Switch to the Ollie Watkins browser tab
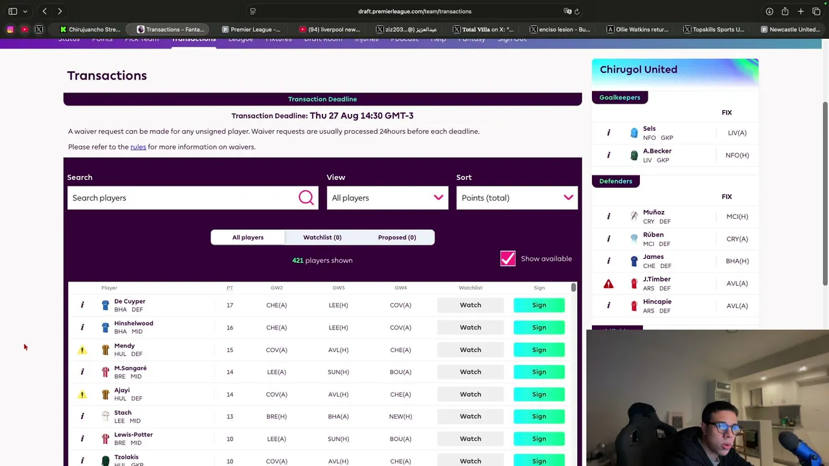The image size is (829, 466). pyautogui.click(x=637, y=29)
